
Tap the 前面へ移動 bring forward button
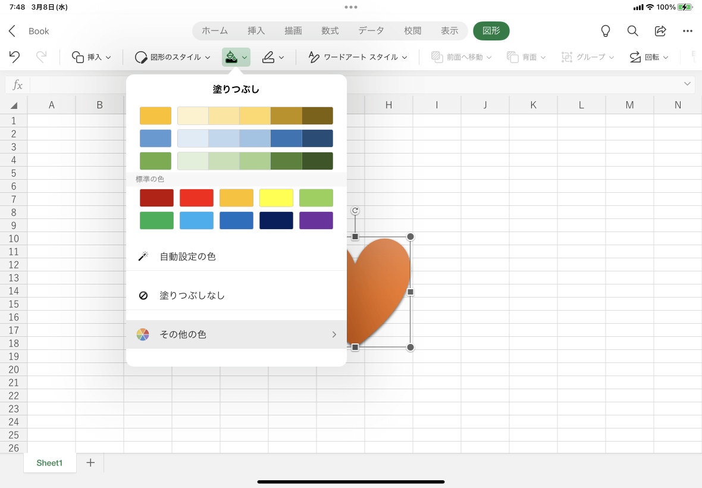tap(461, 57)
